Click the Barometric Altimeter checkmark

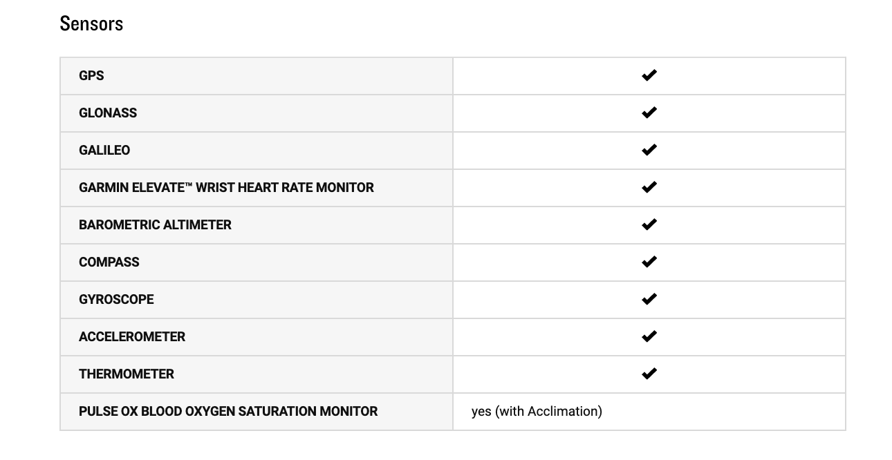649,224
